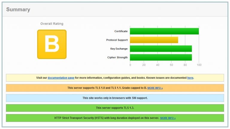The width and height of the screenshot is (230, 129).
Task: Click the Certificate chart label
Action: [121, 31]
